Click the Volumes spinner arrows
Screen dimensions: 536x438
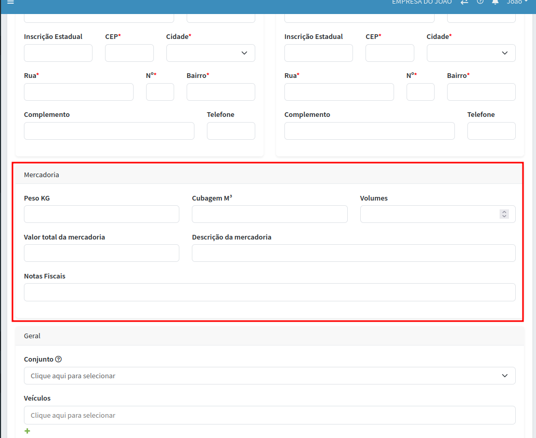pyautogui.click(x=504, y=214)
